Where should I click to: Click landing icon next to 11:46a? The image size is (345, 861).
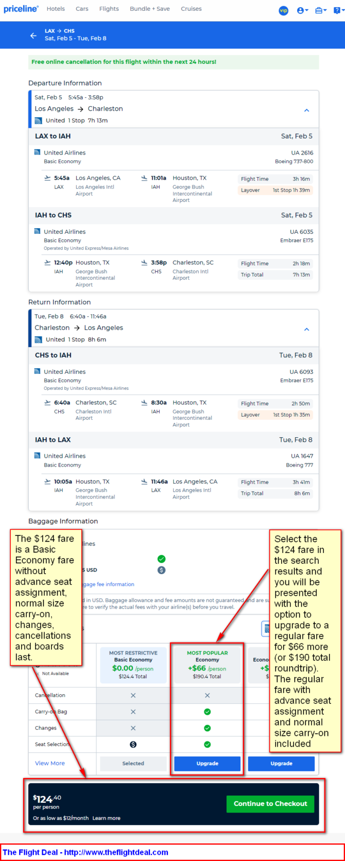[144, 481]
